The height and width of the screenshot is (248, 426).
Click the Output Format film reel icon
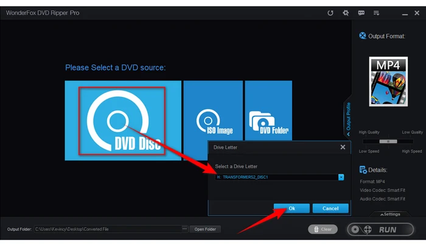(x=363, y=36)
